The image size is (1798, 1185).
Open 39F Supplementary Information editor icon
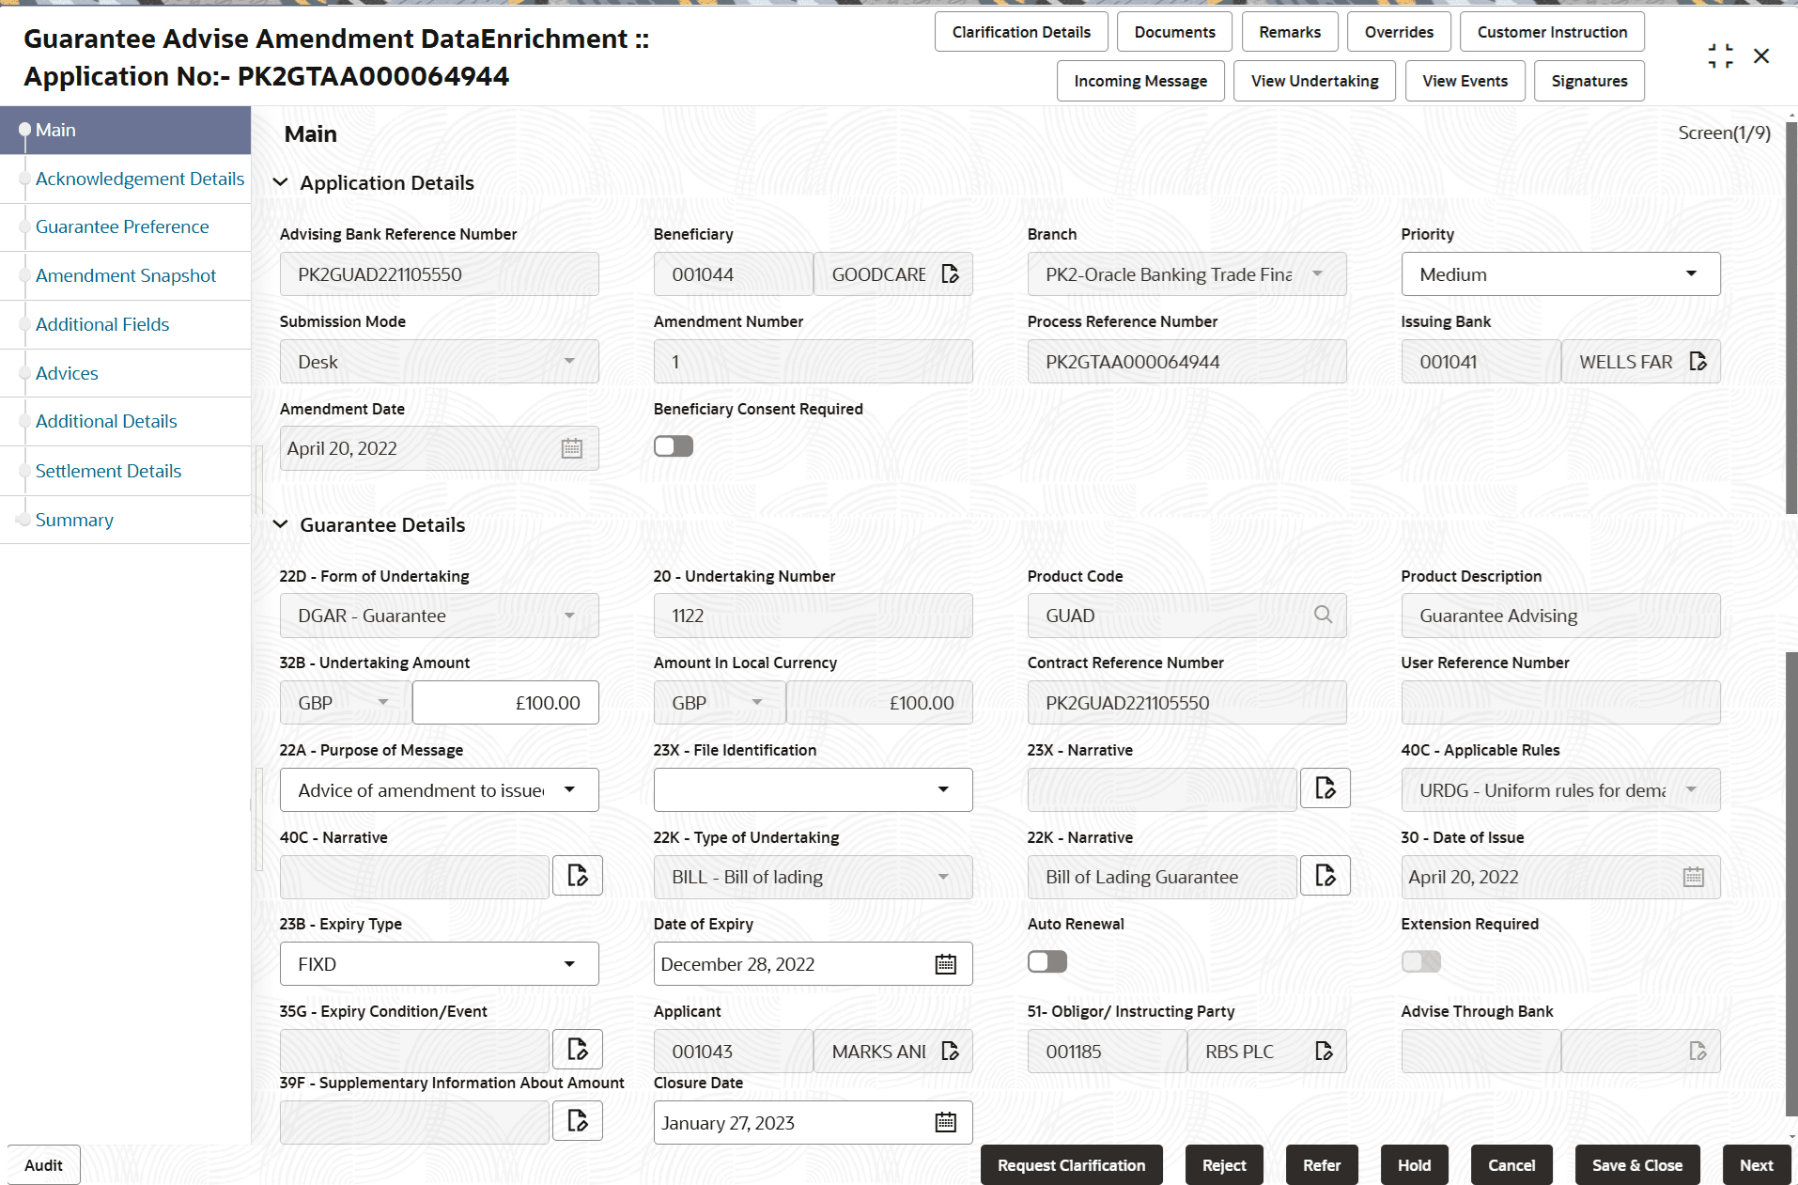pyautogui.click(x=578, y=1120)
